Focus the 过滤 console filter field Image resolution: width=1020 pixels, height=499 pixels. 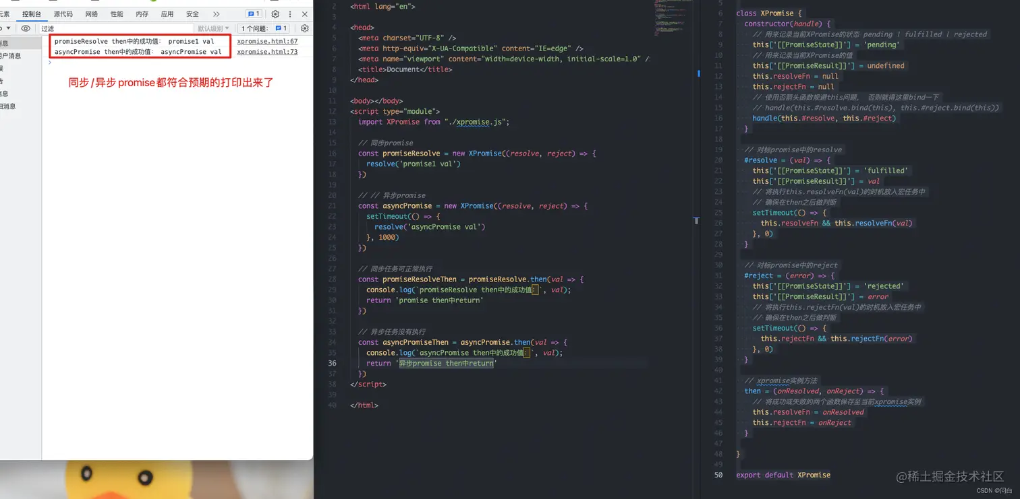pyautogui.click(x=115, y=28)
